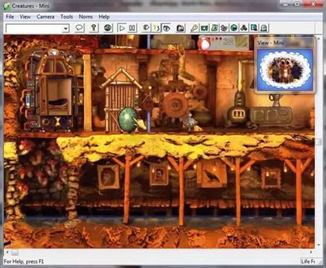This screenshot has width=326, height=268.
Task: Click the speech bubble icon in toolbar
Action: [79, 28]
